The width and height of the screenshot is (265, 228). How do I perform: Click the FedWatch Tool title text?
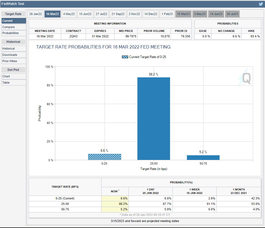[13, 4]
